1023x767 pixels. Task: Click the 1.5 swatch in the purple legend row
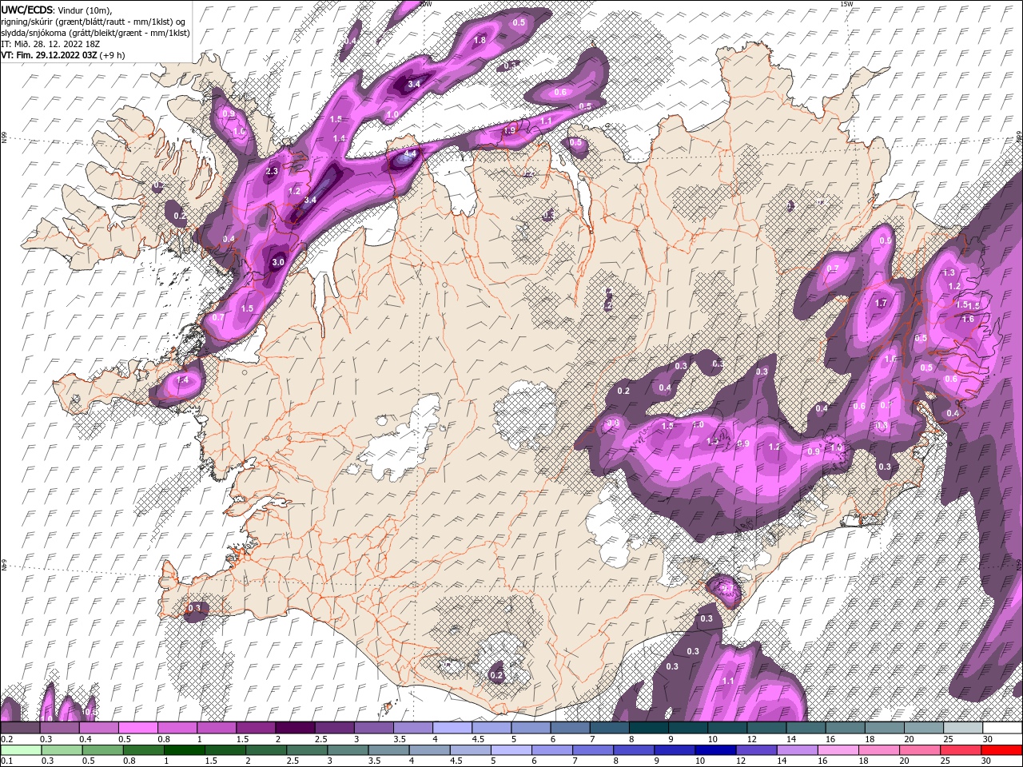pos(256,728)
